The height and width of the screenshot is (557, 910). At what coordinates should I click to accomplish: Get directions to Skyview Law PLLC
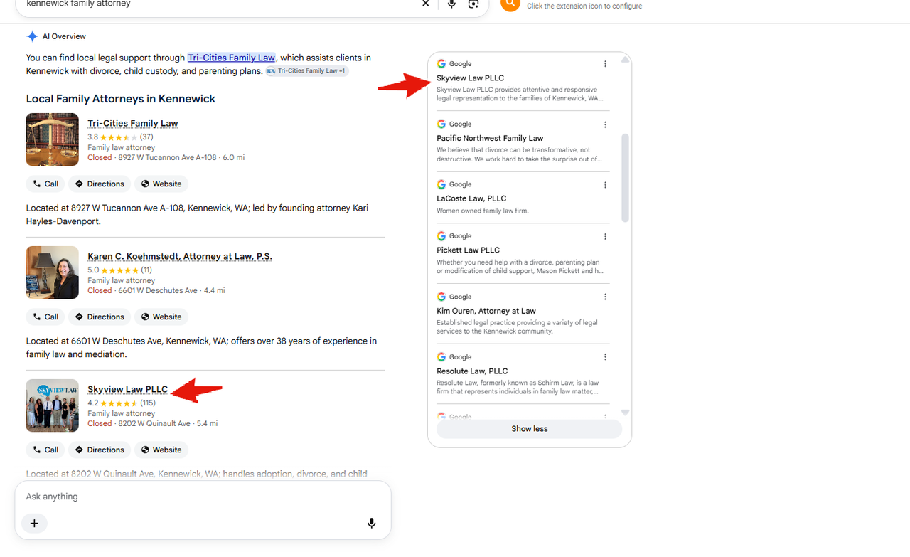click(x=100, y=450)
